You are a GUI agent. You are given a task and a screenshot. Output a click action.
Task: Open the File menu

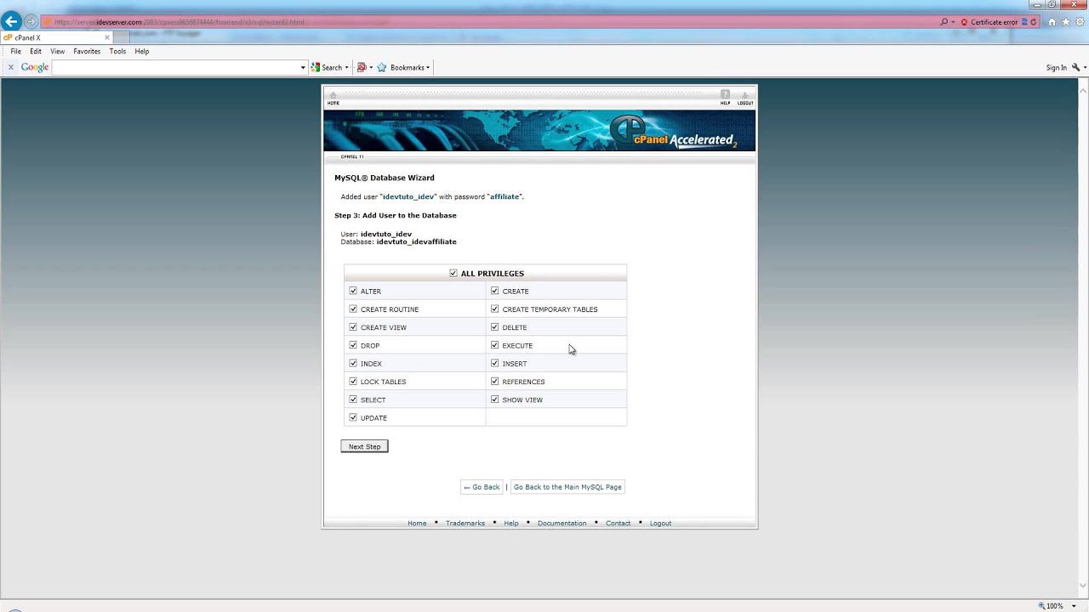16,51
